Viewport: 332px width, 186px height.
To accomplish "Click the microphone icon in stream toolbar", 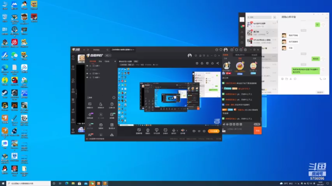I will 173,130.
